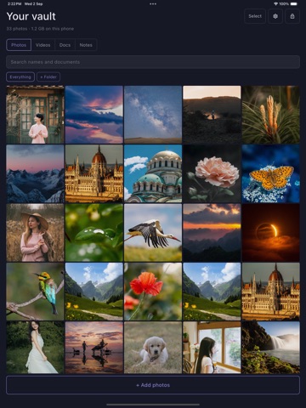Tap the + Add photos button
The image size is (306, 408).
[x=153, y=385]
